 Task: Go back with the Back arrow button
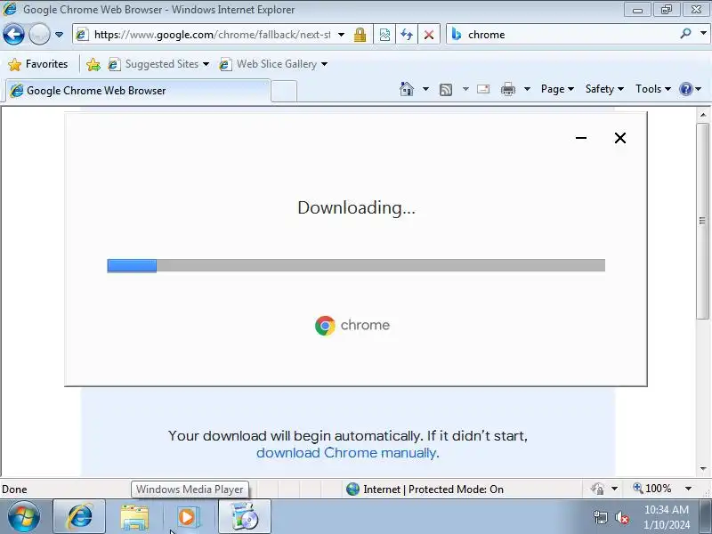tap(13, 35)
